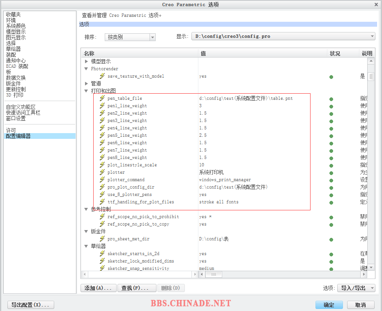Go to 模型显示 settings page in sidebar

coord(16,32)
